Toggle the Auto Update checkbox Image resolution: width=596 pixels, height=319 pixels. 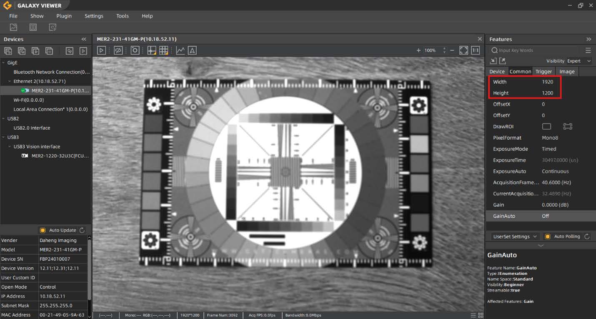(x=43, y=230)
